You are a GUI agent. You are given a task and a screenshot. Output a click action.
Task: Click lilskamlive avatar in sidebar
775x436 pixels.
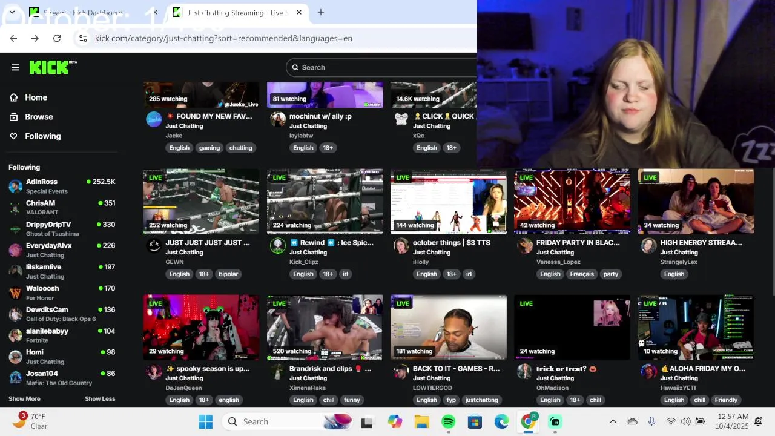coord(16,271)
